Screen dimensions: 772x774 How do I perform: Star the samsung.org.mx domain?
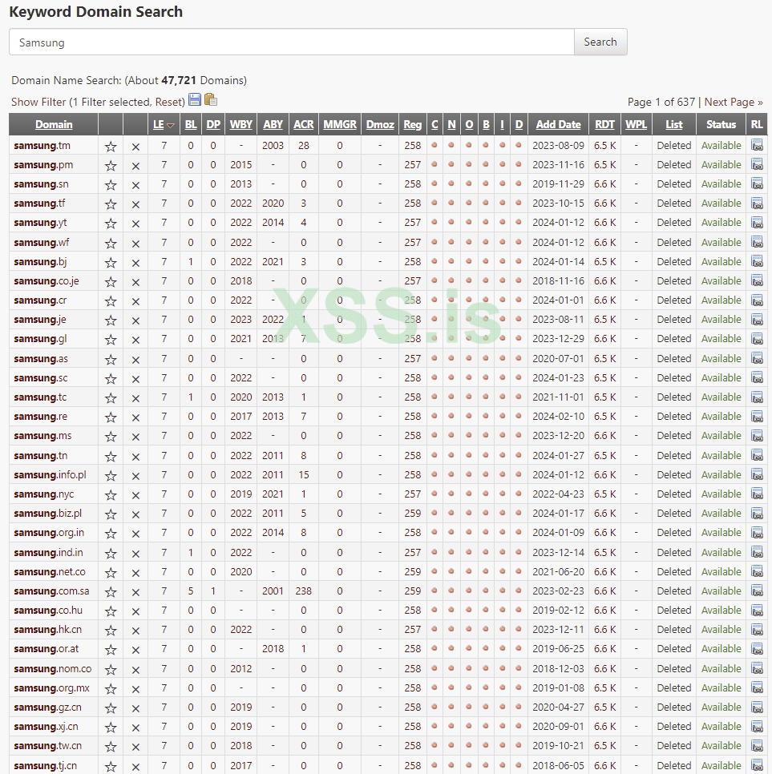[x=111, y=689]
